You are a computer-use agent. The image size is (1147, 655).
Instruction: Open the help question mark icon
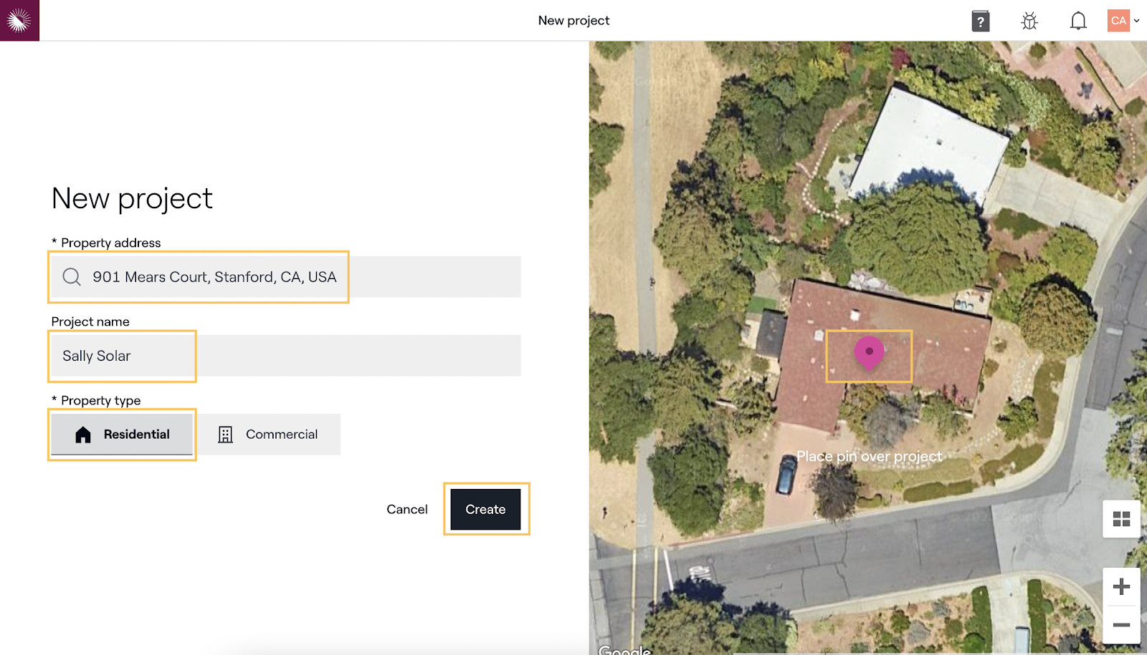pyautogui.click(x=980, y=21)
